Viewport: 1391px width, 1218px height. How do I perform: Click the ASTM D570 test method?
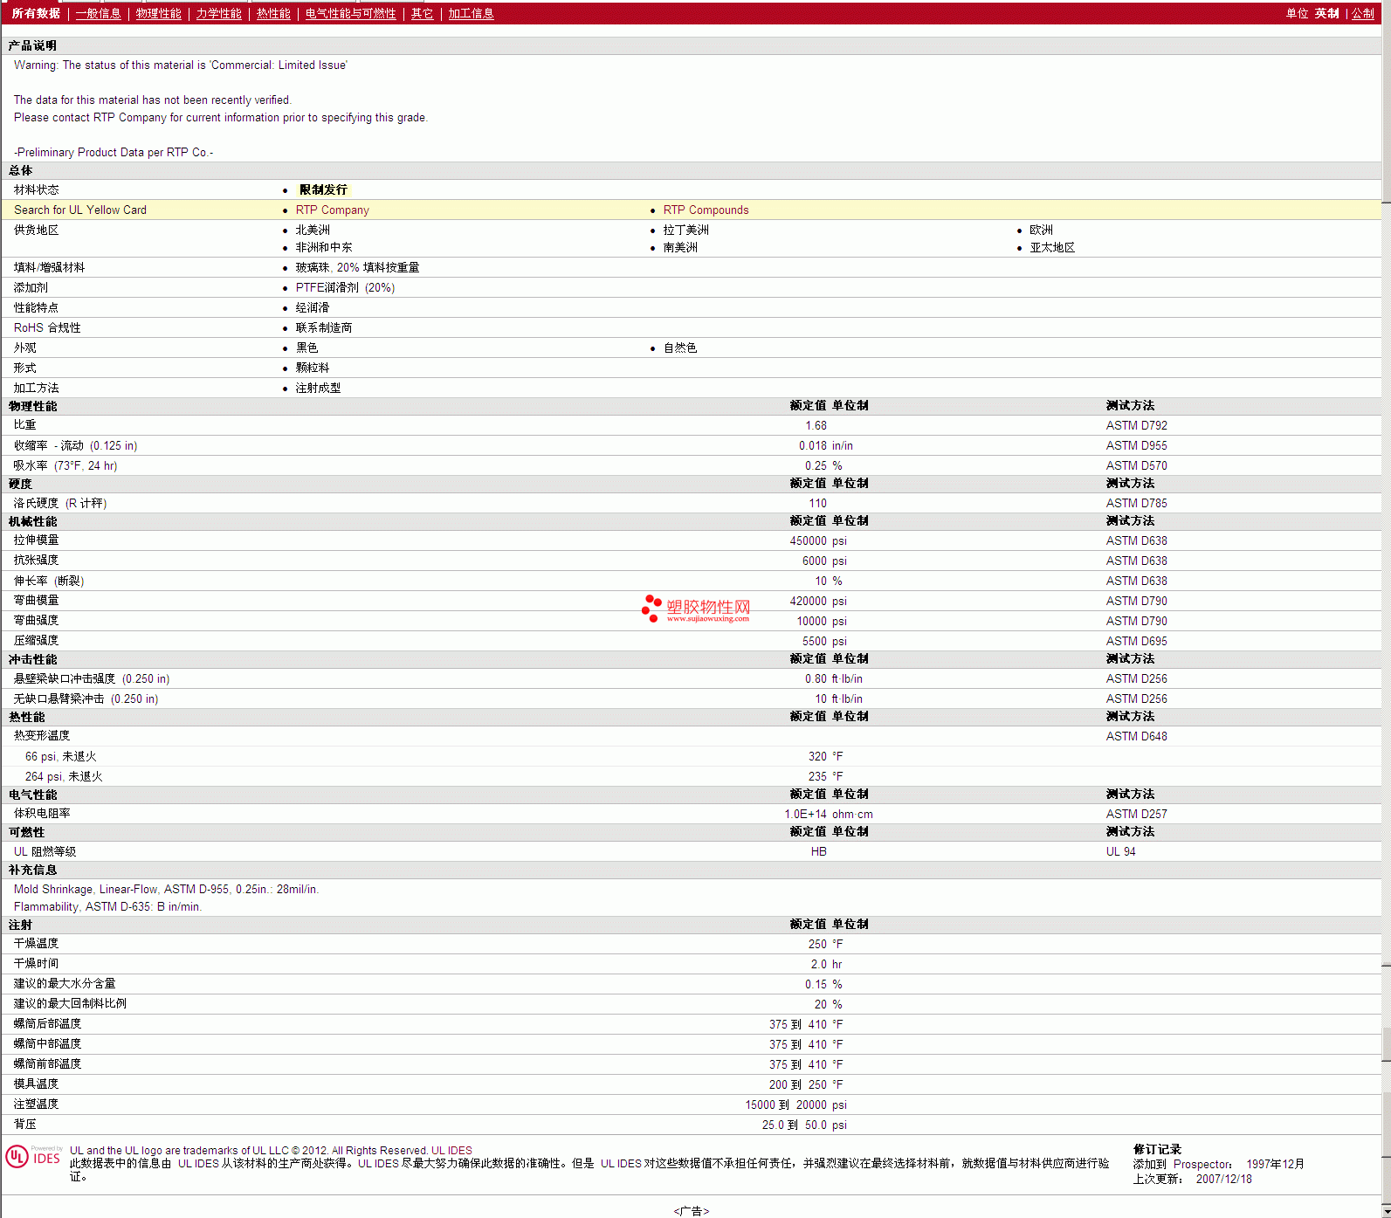[1136, 465]
